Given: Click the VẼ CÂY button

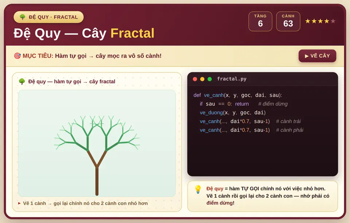Looking at the screenshot, I should tap(317, 56).
